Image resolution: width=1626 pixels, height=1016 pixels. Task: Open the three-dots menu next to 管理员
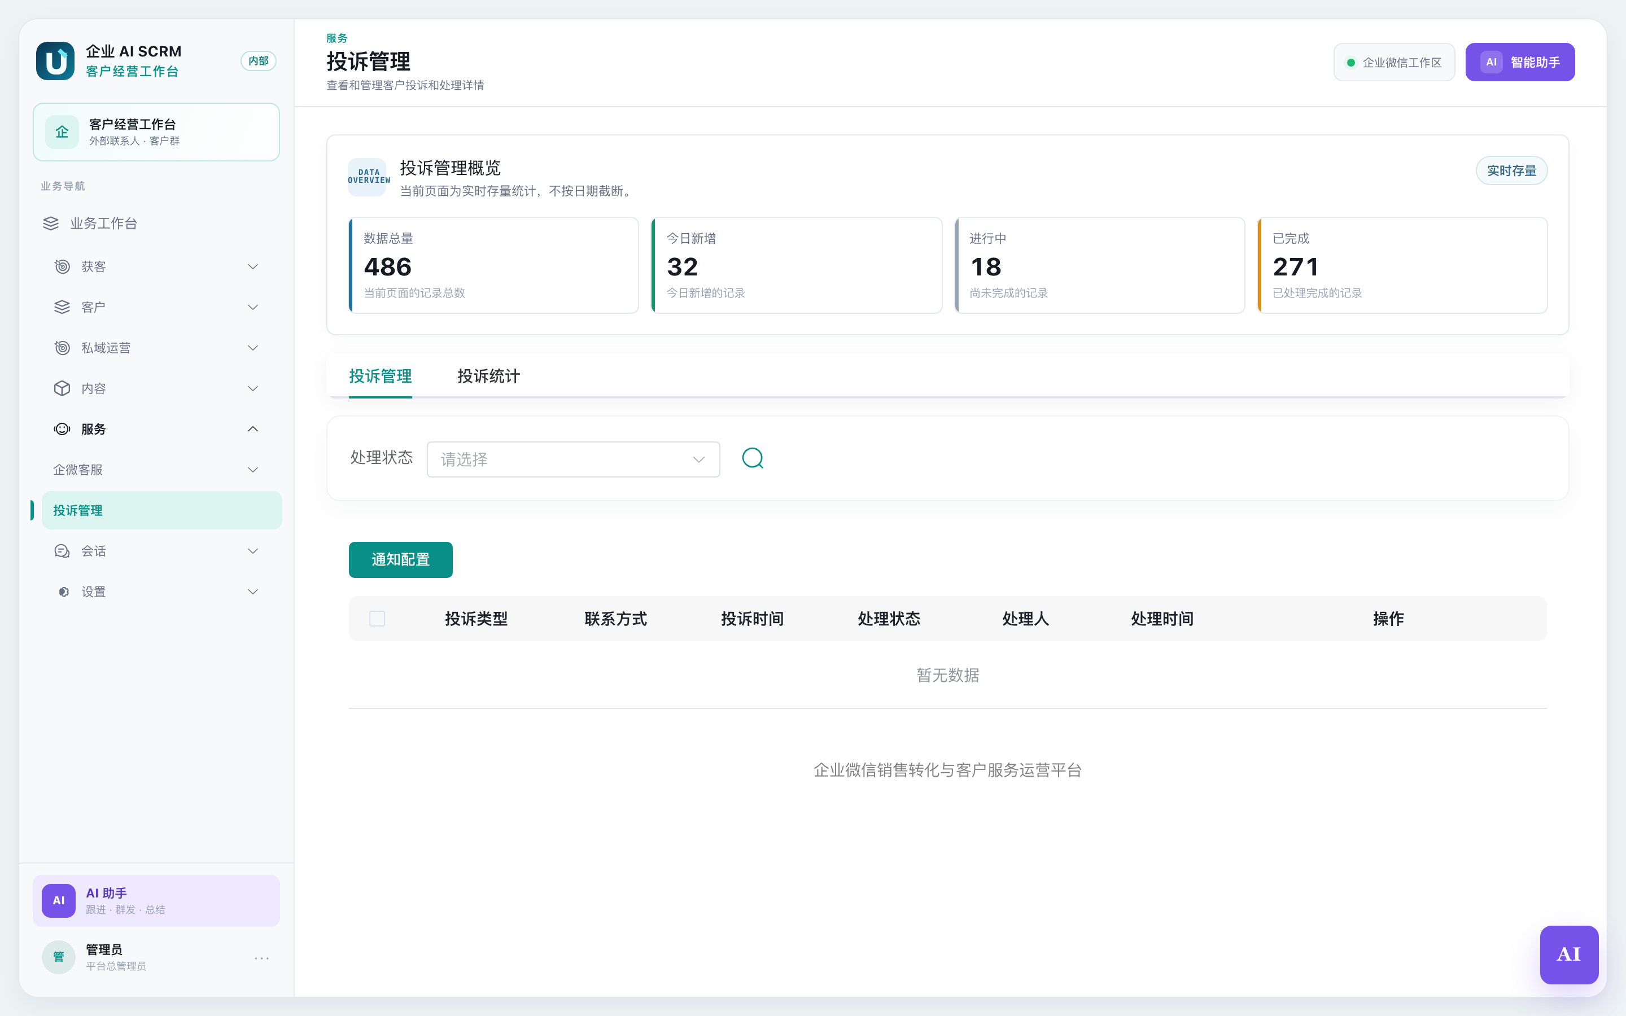[262, 958]
